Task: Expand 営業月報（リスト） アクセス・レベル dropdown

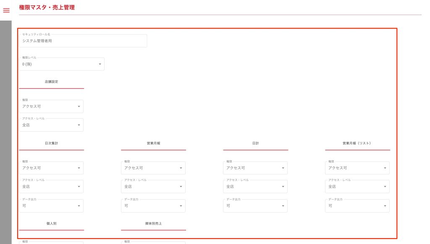Action: click(x=357, y=187)
